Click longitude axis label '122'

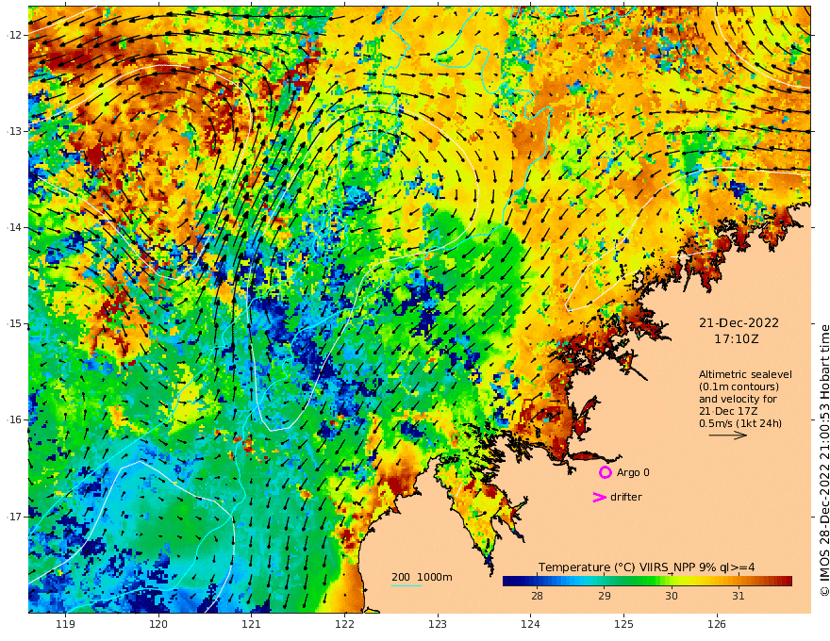pyautogui.click(x=344, y=624)
